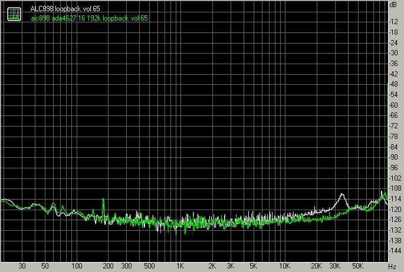This screenshot has height=272, width=404.
Task: Click the '-60' dB scale label
Action: [393, 105]
